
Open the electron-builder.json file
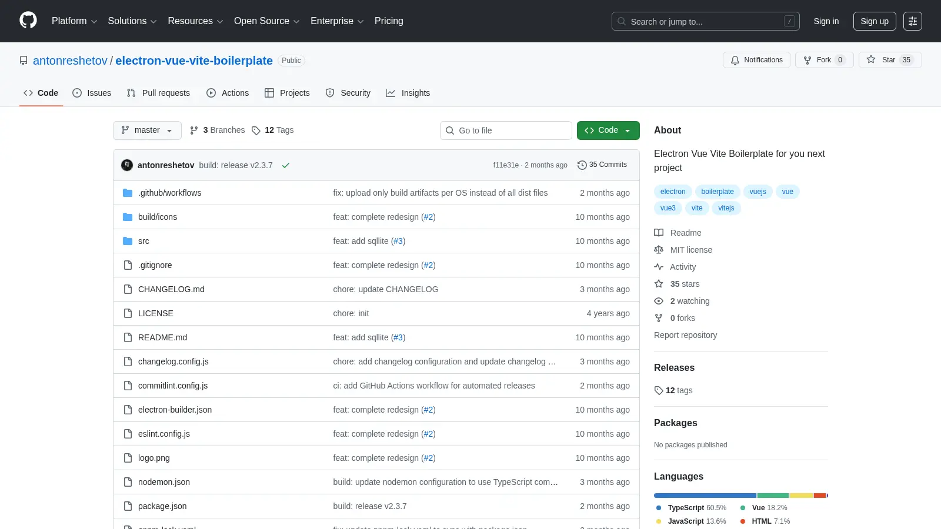[175, 410]
